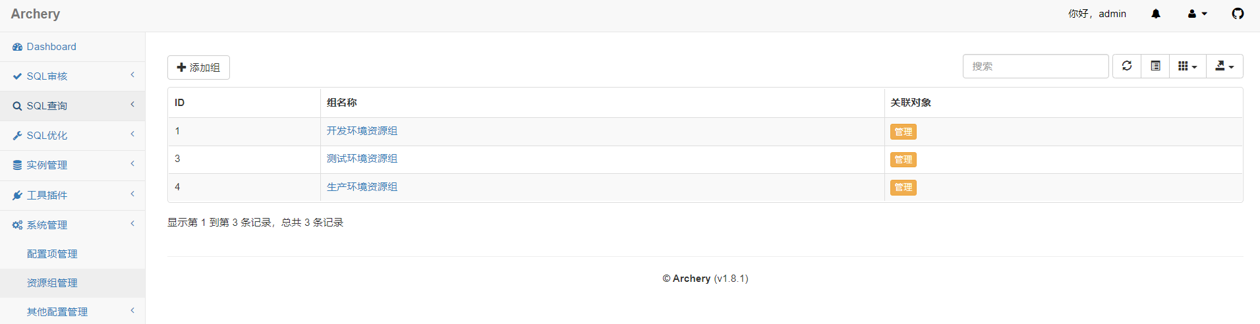Click 管理 for 测试环境资源组 row
This screenshot has width=1260, height=324.
[x=903, y=159]
